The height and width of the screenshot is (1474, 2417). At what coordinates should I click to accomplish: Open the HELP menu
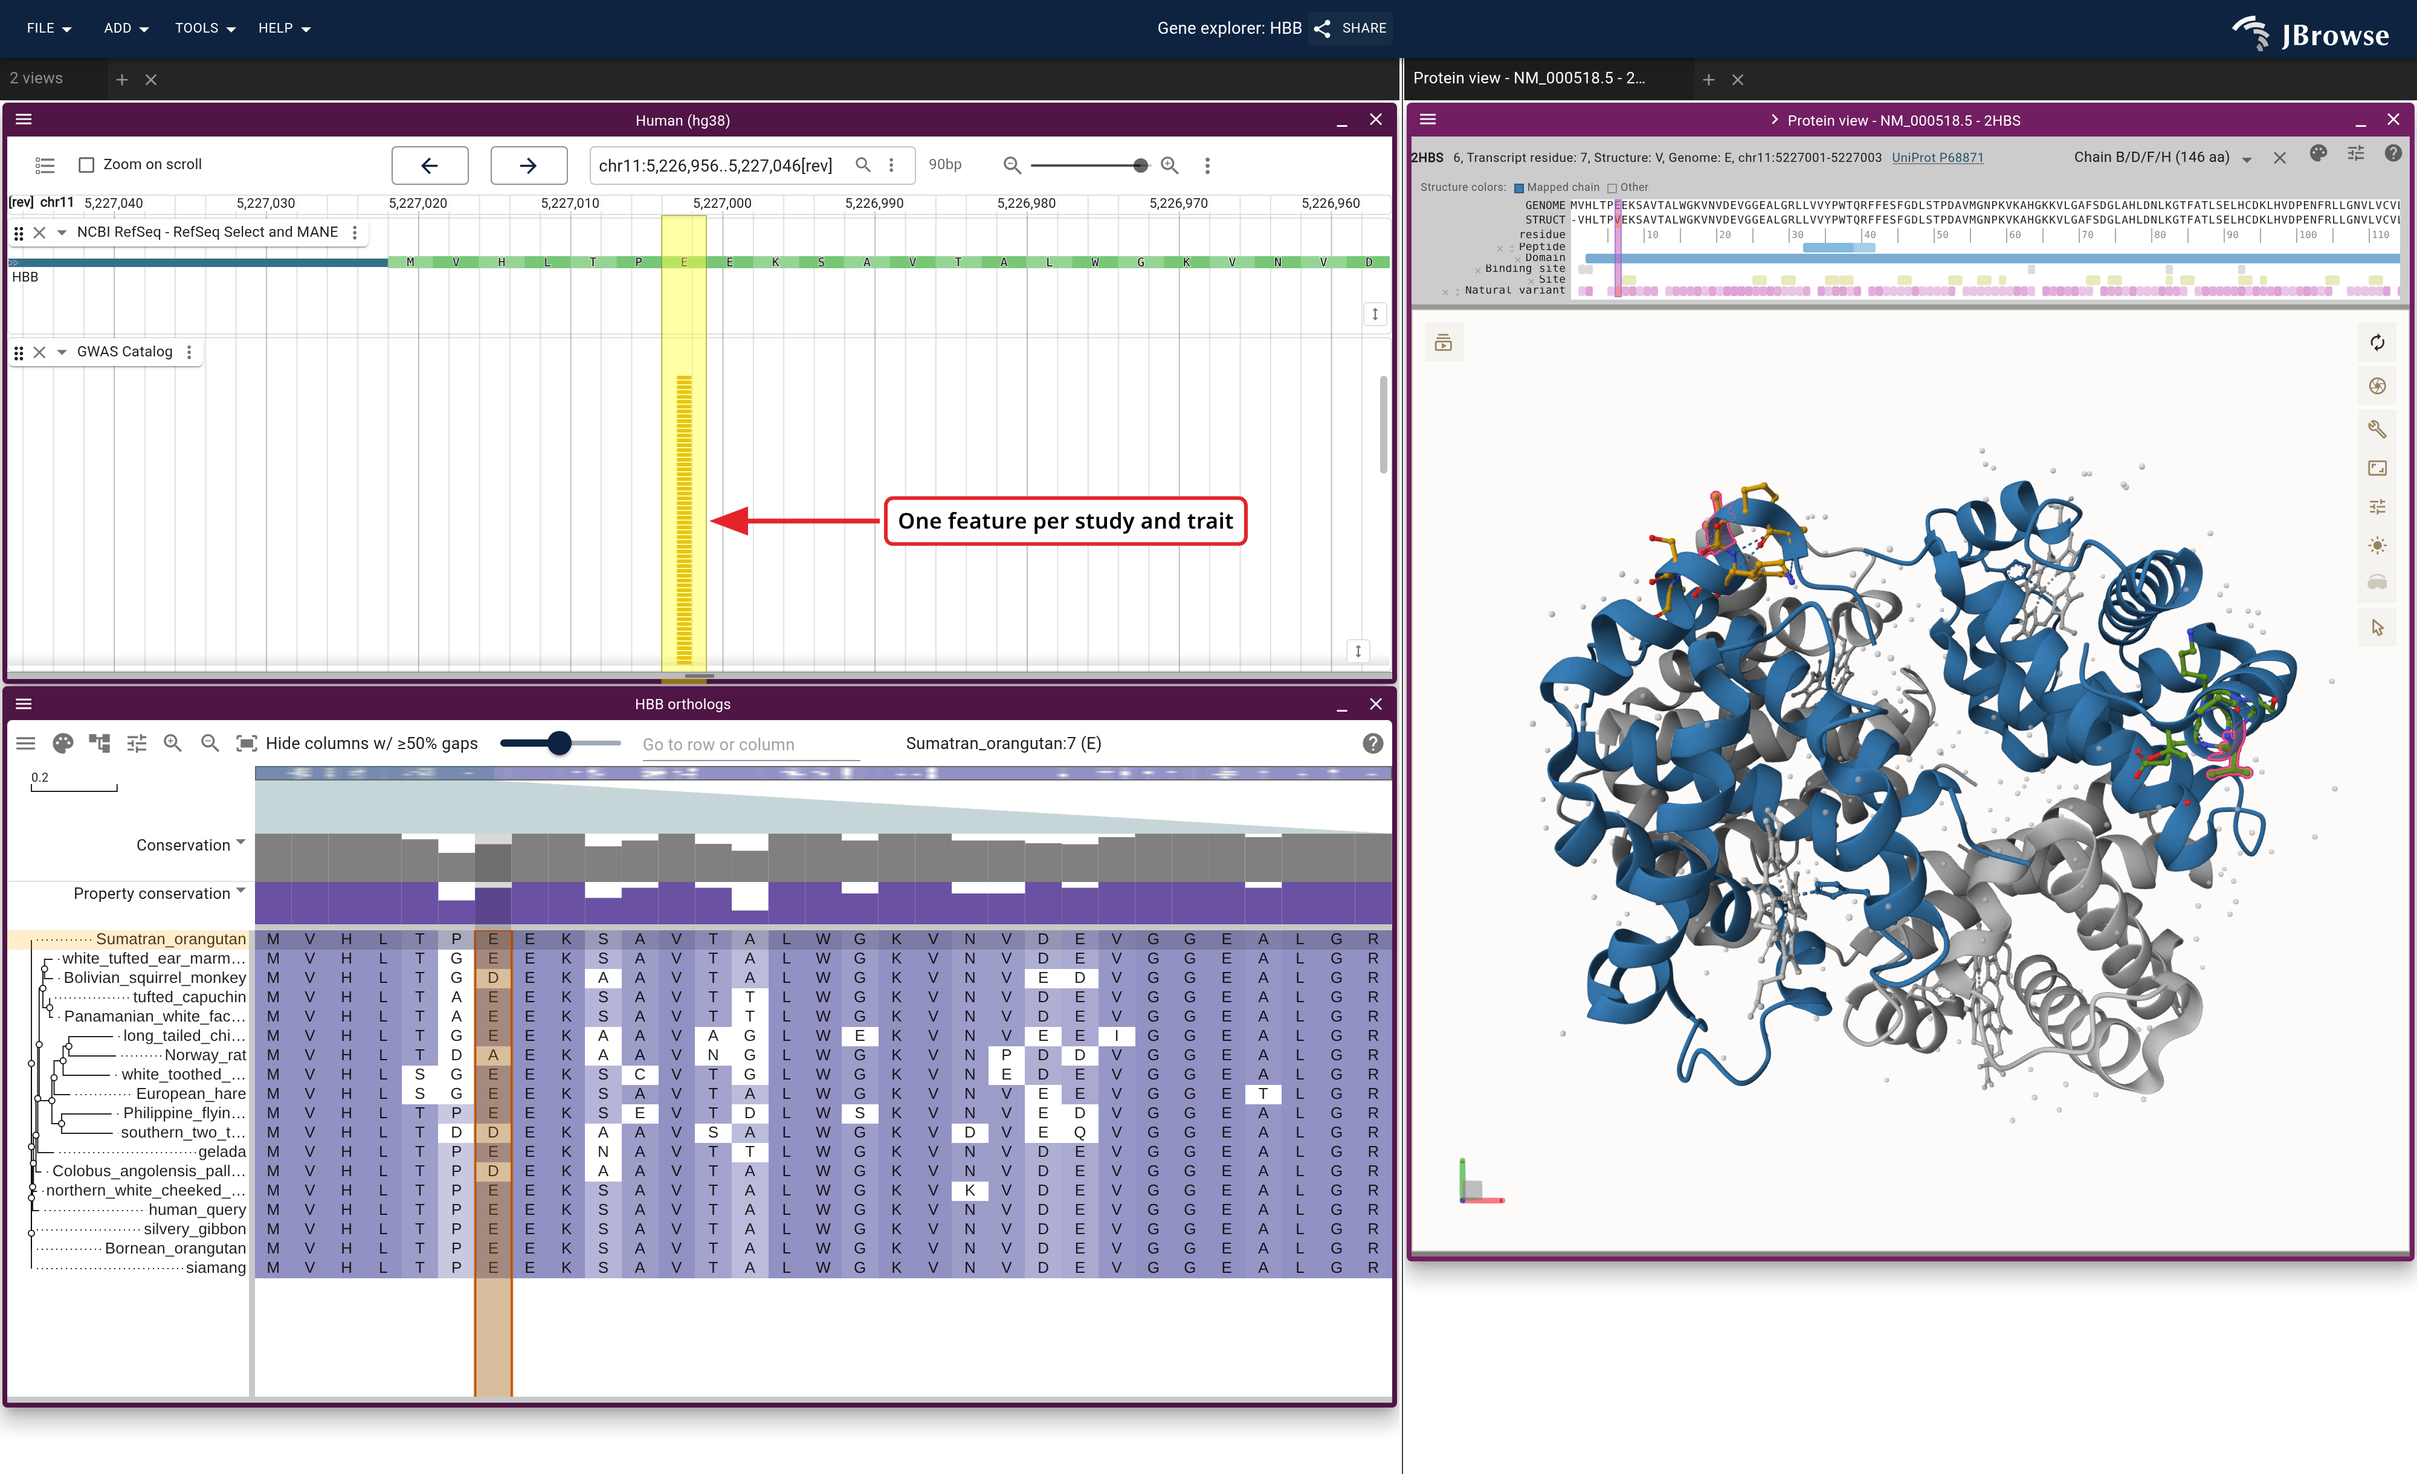point(283,28)
